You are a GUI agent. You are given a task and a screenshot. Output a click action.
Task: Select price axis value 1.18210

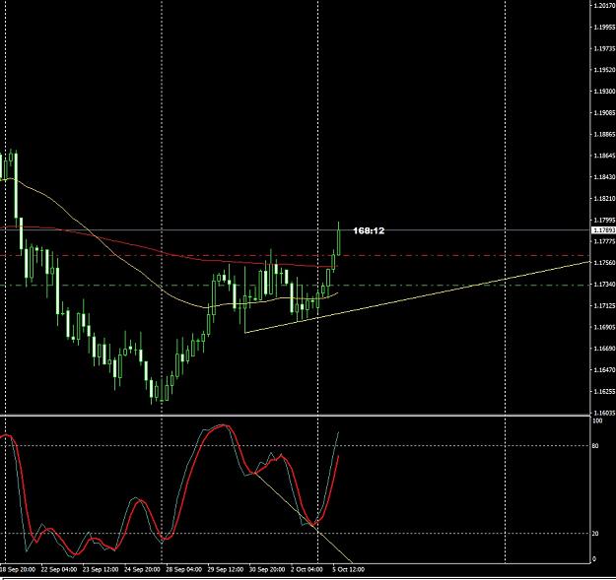coord(604,199)
